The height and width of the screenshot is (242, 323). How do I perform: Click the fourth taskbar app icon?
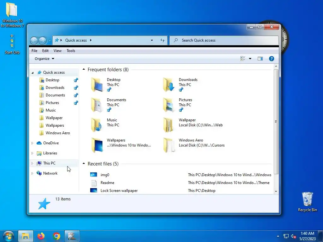point(72,236)
